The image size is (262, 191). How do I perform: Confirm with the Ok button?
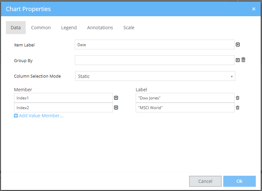pos(239,181)
